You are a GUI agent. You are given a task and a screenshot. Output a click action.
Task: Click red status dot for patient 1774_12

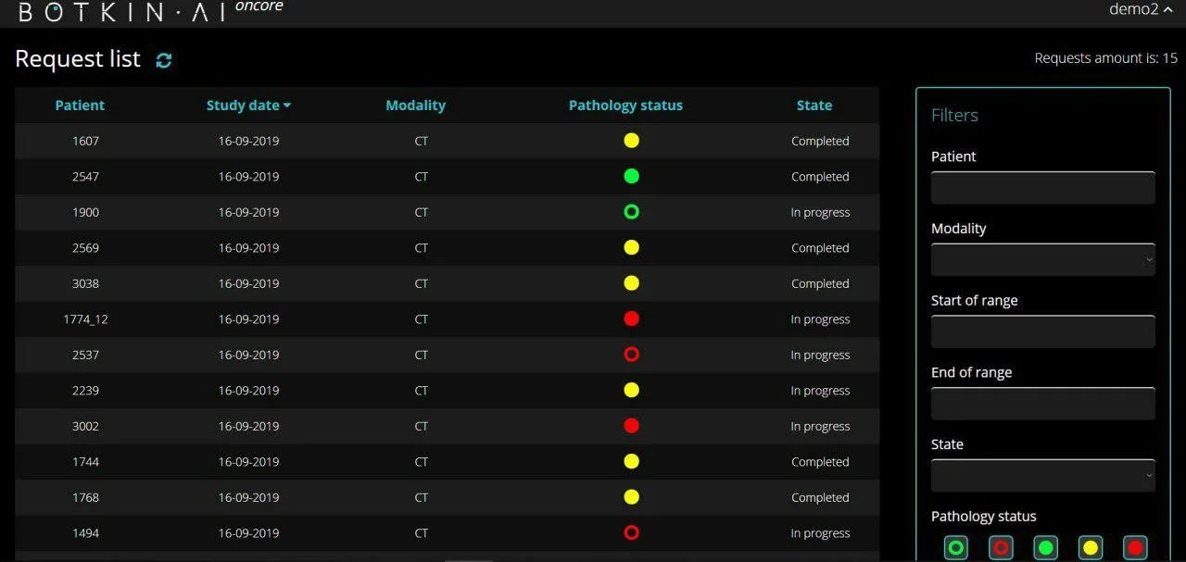pos(631,318)
